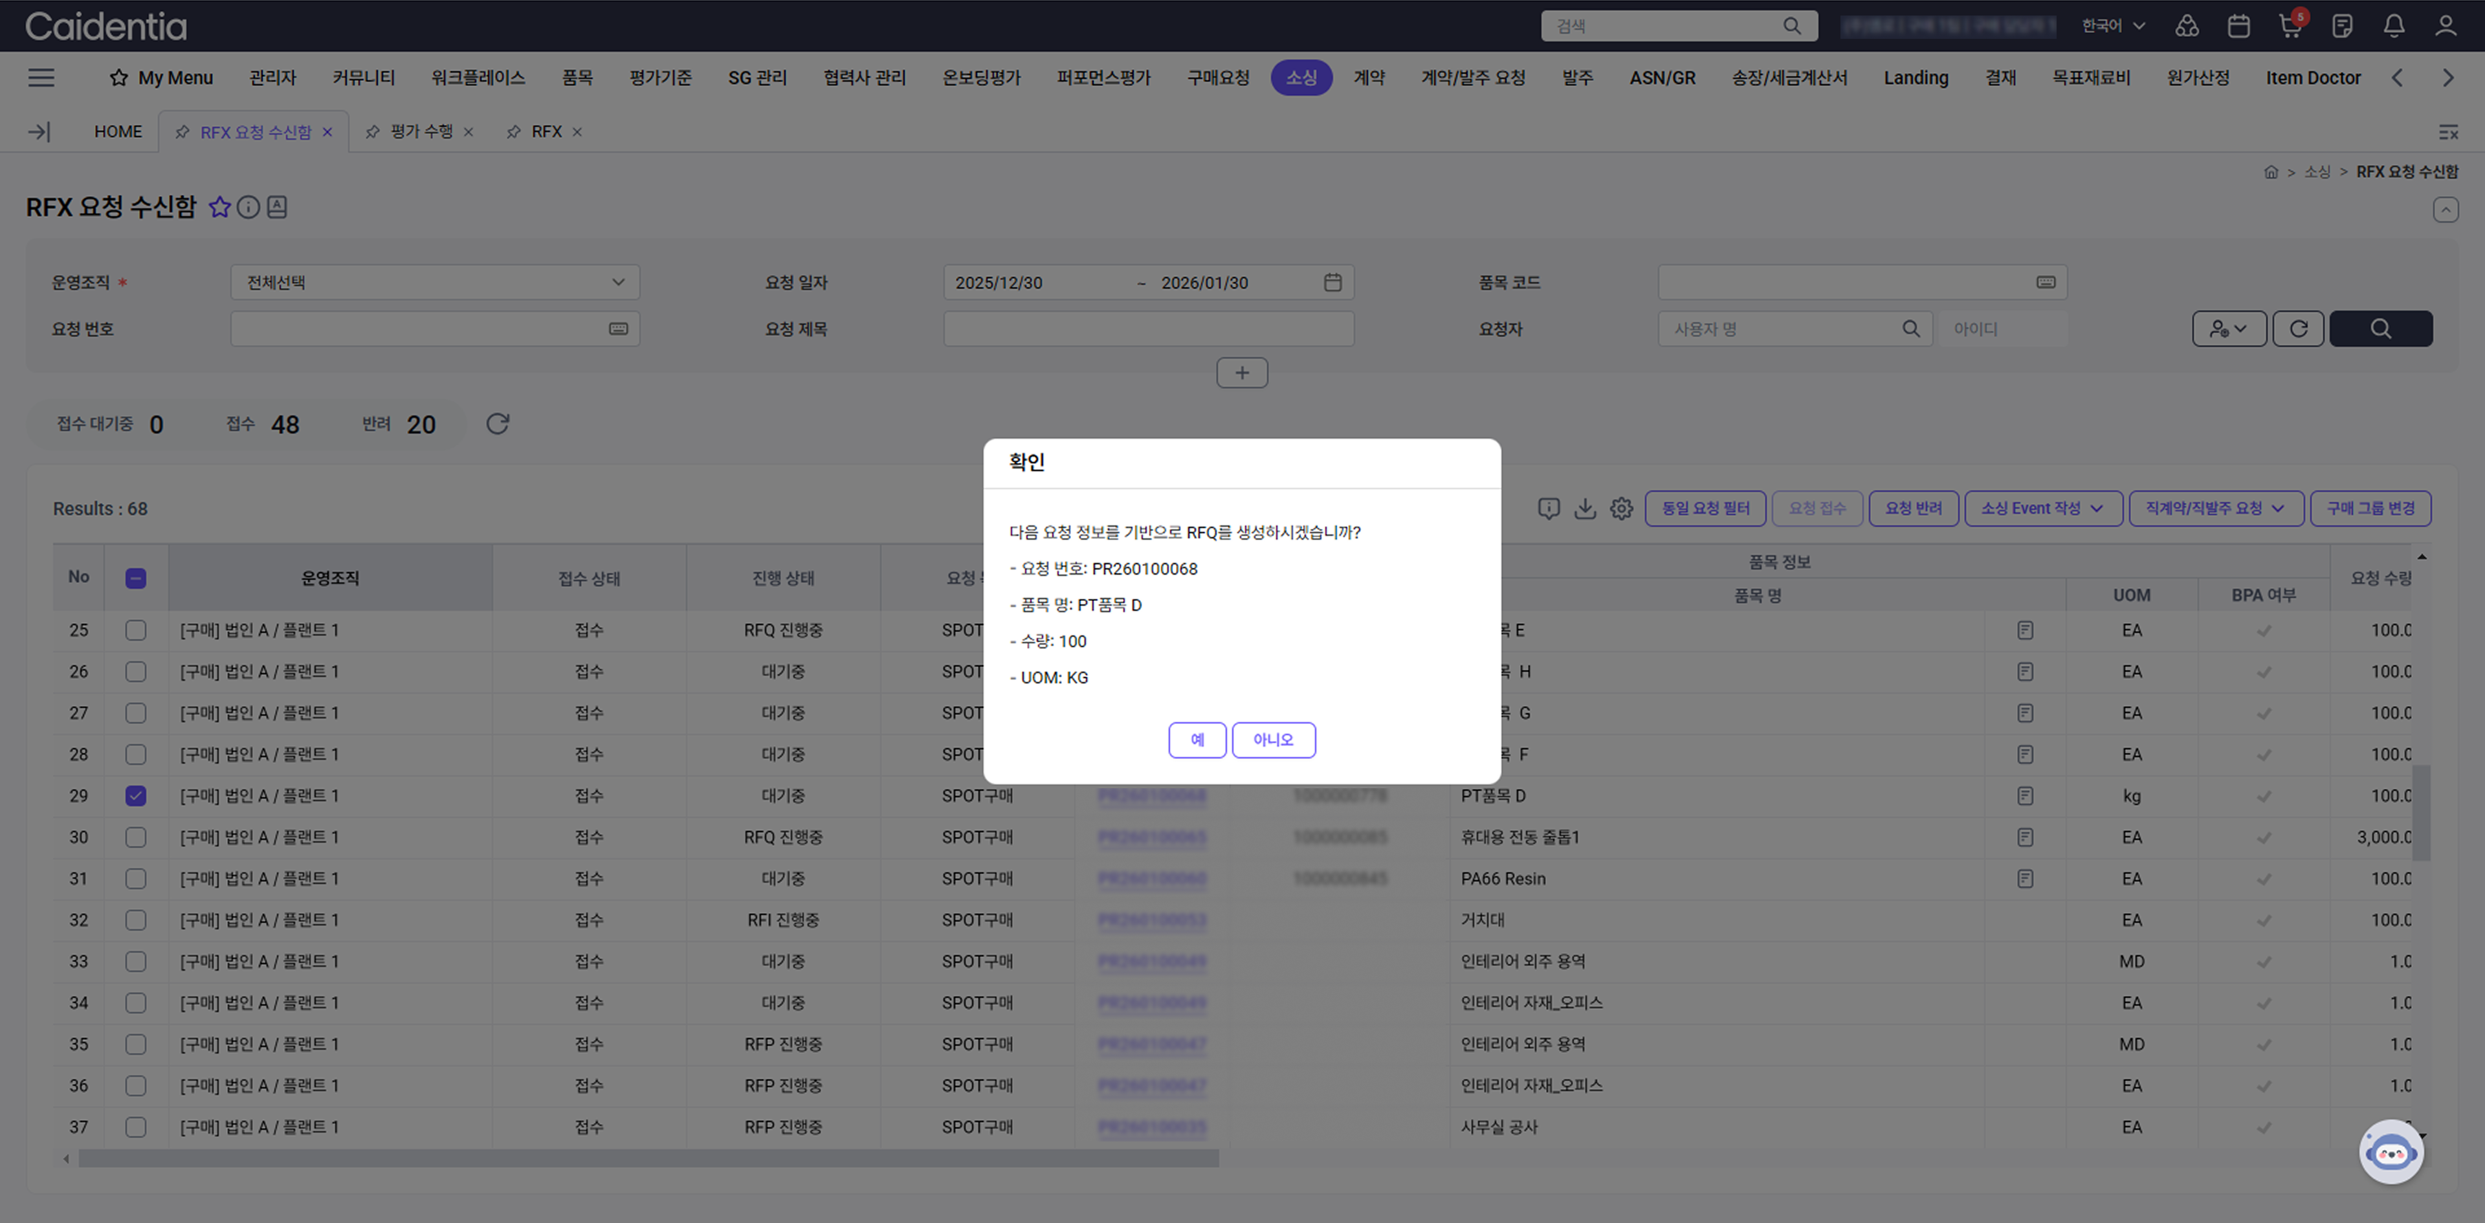2485x1223 pixels.
Task: Open the calendar icon in header
Action: (x=2238, y=26)
